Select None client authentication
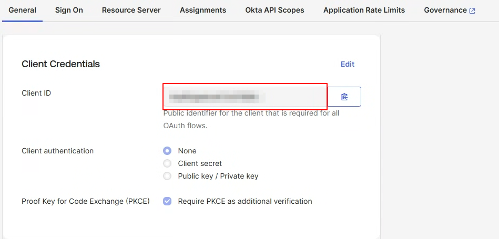The image size is (499, 239). (167, 151)
